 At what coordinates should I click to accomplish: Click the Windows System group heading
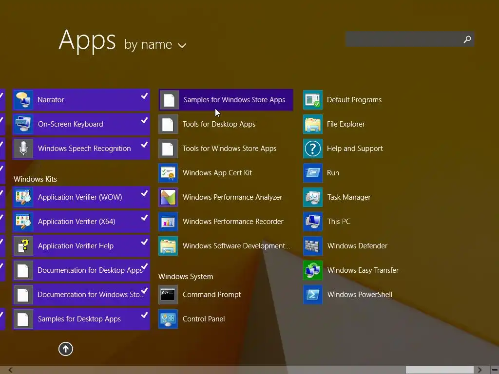coord(186,277)
